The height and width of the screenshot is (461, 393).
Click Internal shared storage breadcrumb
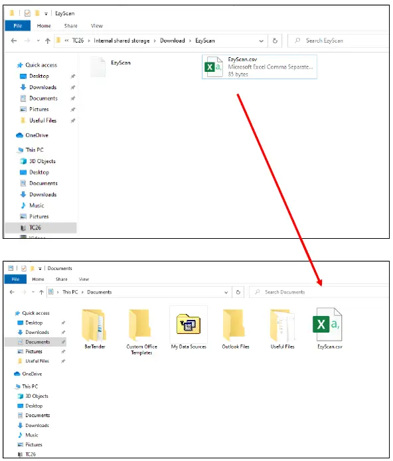click(x=121, y=41)
